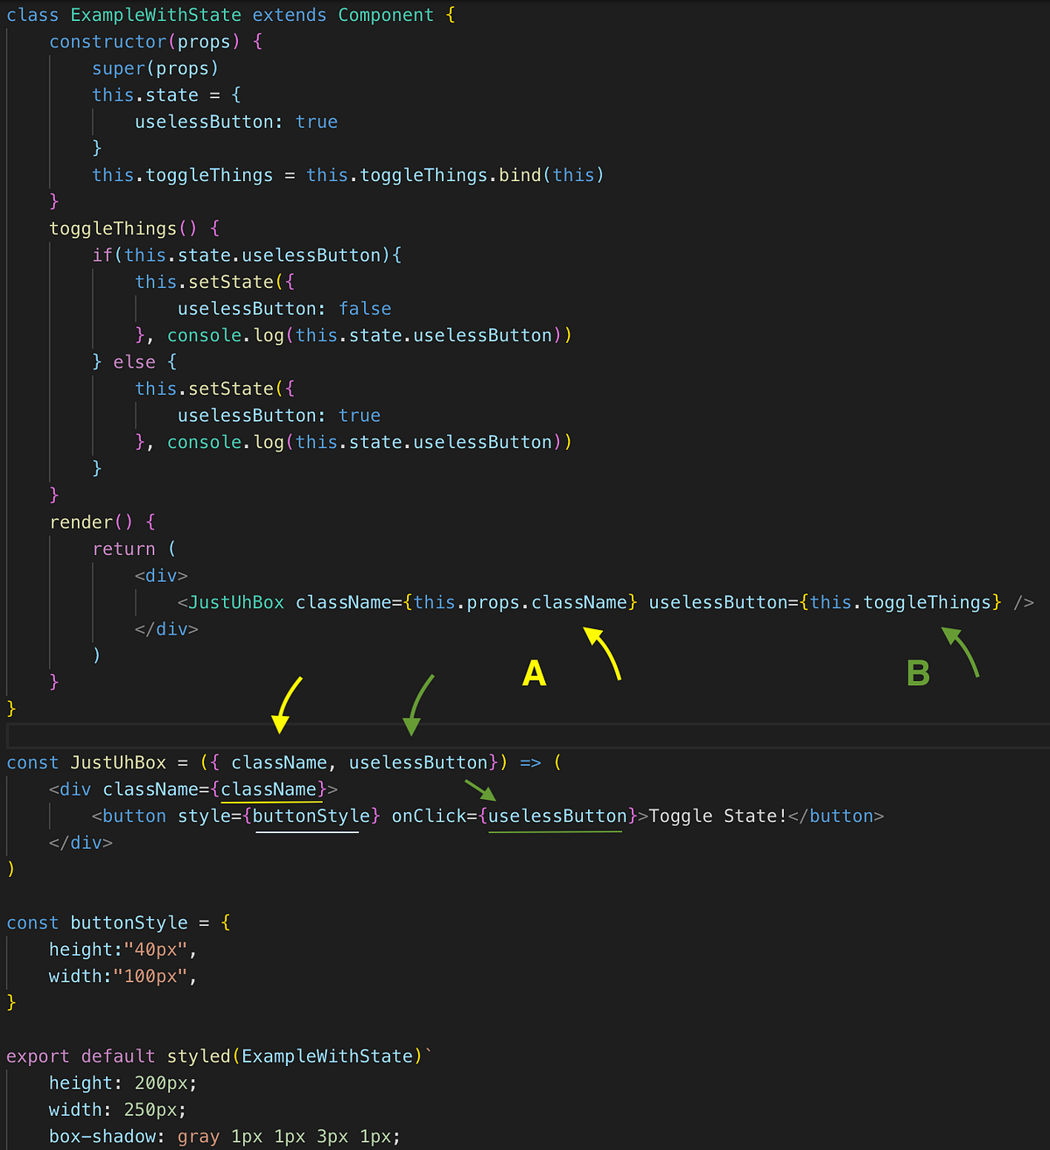
Task: Click the letter A annotation label
Action: click(x=534, y=674)
